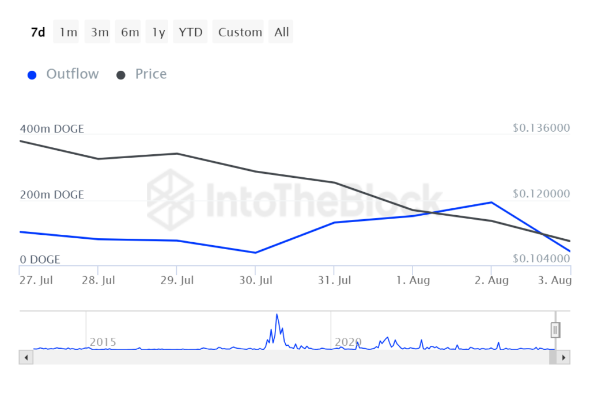Click the 2020 marker in navigator

[348, 342]
